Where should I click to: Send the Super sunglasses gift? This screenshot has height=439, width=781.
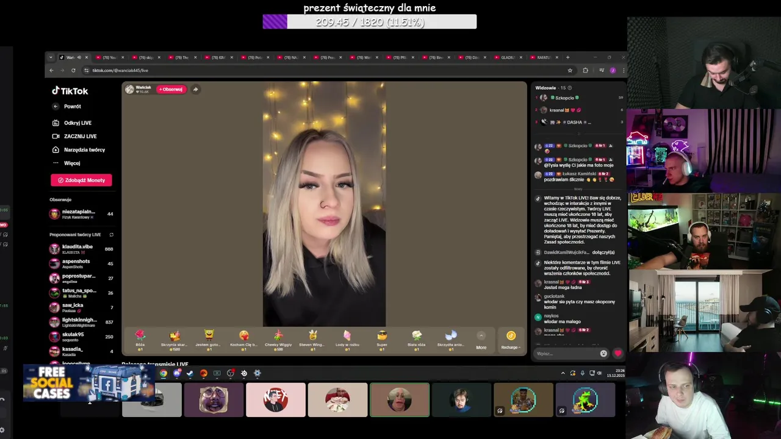(x=382, y=340)
